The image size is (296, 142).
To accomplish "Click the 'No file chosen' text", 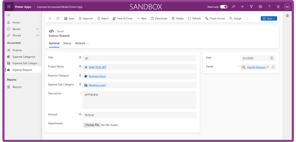I will (x=110, y=125).
